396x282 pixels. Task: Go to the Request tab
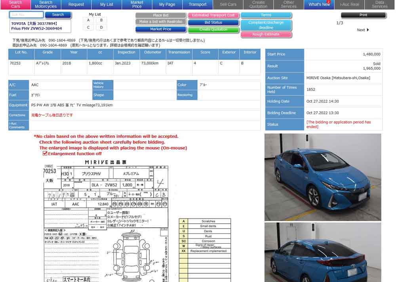point(76,4)
